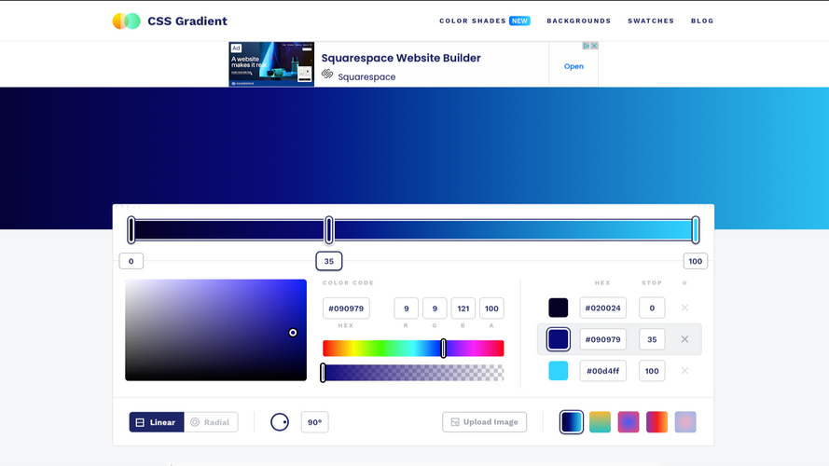The width and height of the screenshot is (829, 466).
Task: Click the AdChoices info icon
Action: tap(587, 46)
